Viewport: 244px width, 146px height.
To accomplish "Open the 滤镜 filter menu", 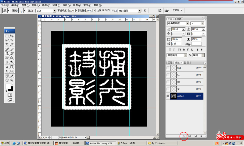I will pos(55,5).
